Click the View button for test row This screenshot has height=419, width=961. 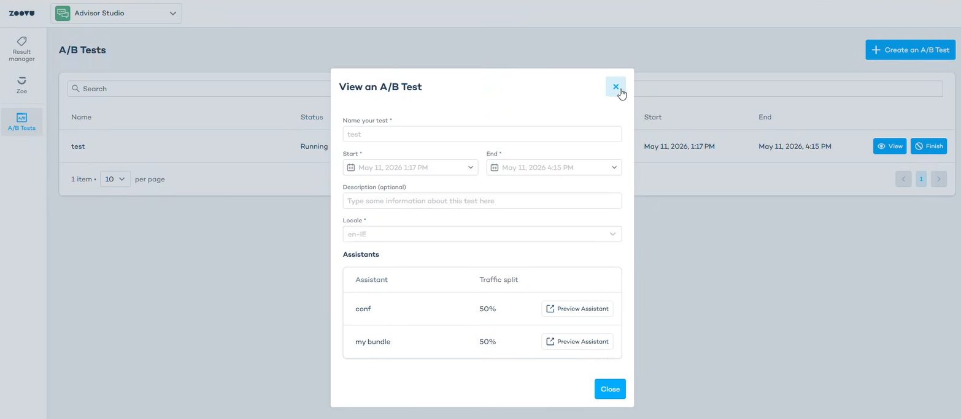(890, 146)
